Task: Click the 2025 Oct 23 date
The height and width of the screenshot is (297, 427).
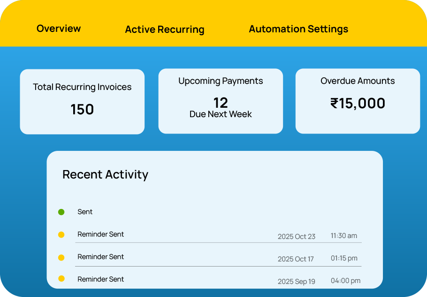Action: click(296, 237)
